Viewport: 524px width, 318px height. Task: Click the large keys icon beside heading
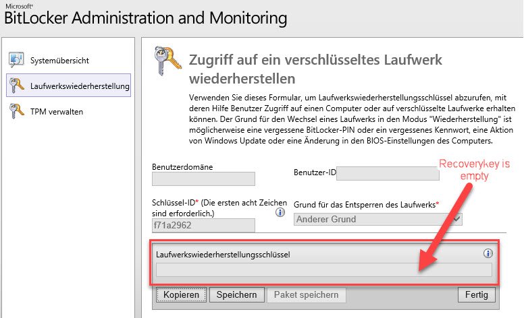(x=167, y=61)
